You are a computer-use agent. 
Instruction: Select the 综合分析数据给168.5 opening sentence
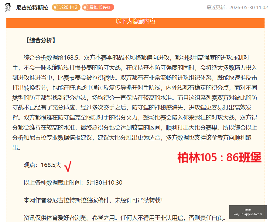(x=52, y=57)
